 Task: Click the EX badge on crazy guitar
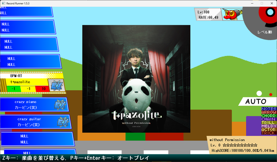(63, 122)
